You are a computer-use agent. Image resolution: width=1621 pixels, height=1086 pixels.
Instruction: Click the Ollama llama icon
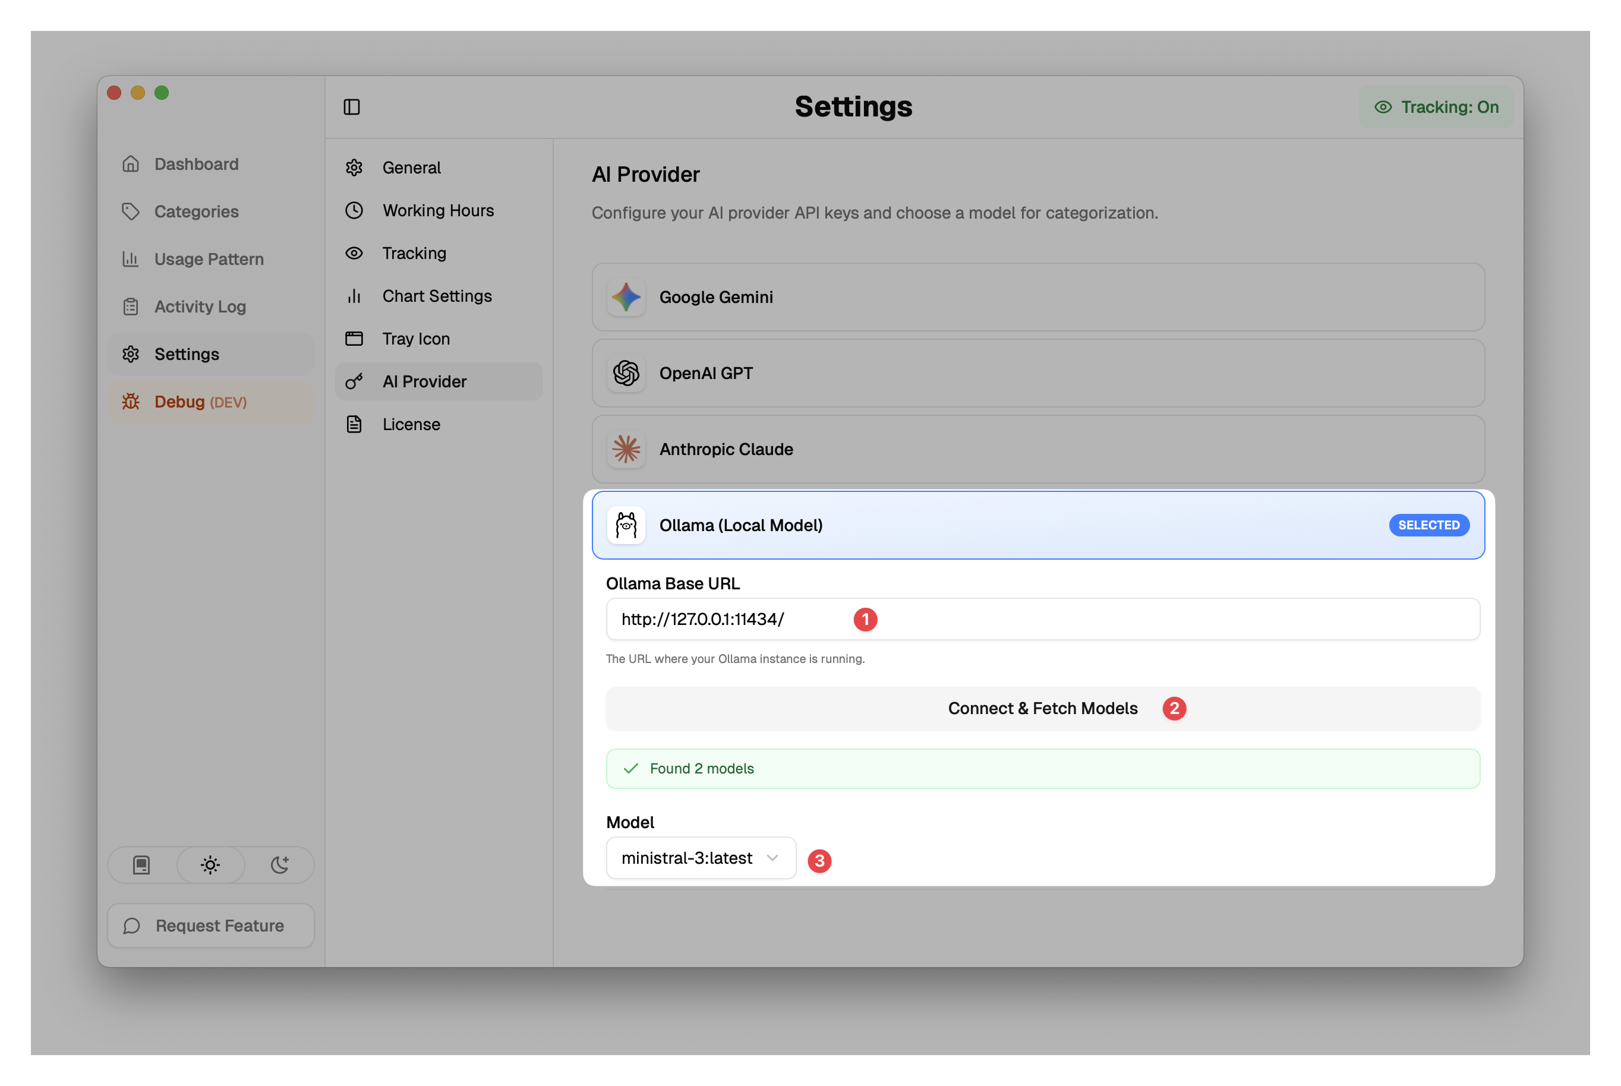click(x=626, y=525)
